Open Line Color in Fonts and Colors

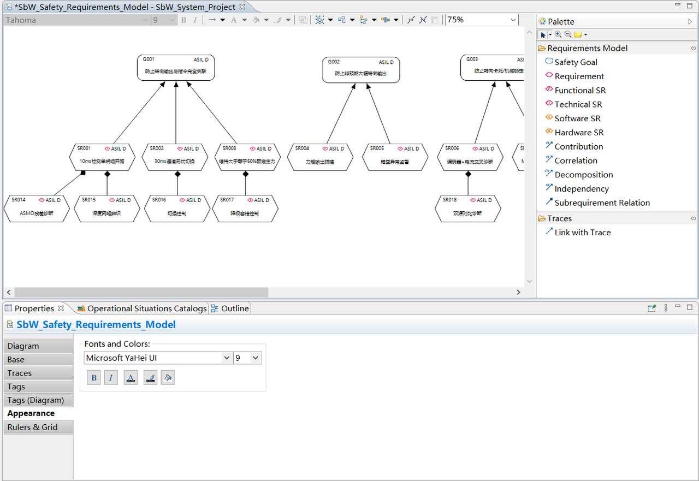click(x=150, y=377)
